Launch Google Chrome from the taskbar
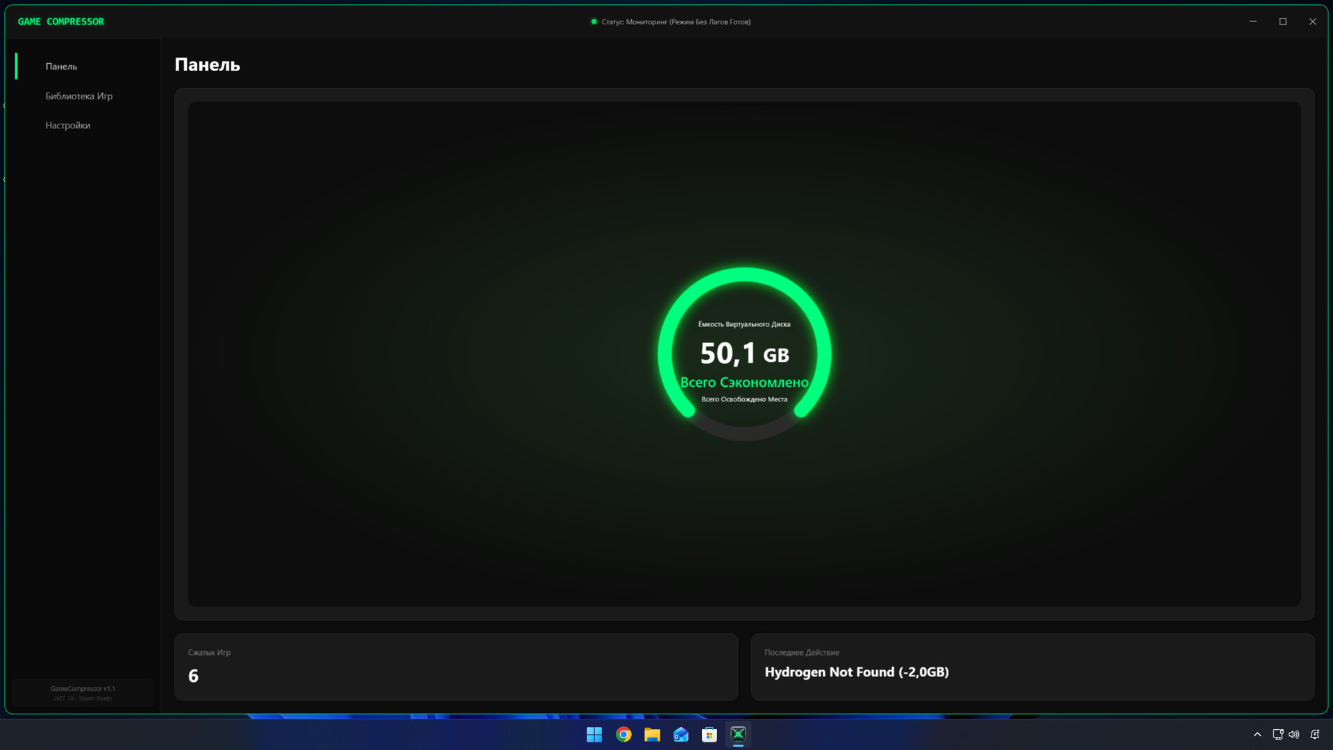The height and width of the screenshot is (750, 1333). [623, 735]
